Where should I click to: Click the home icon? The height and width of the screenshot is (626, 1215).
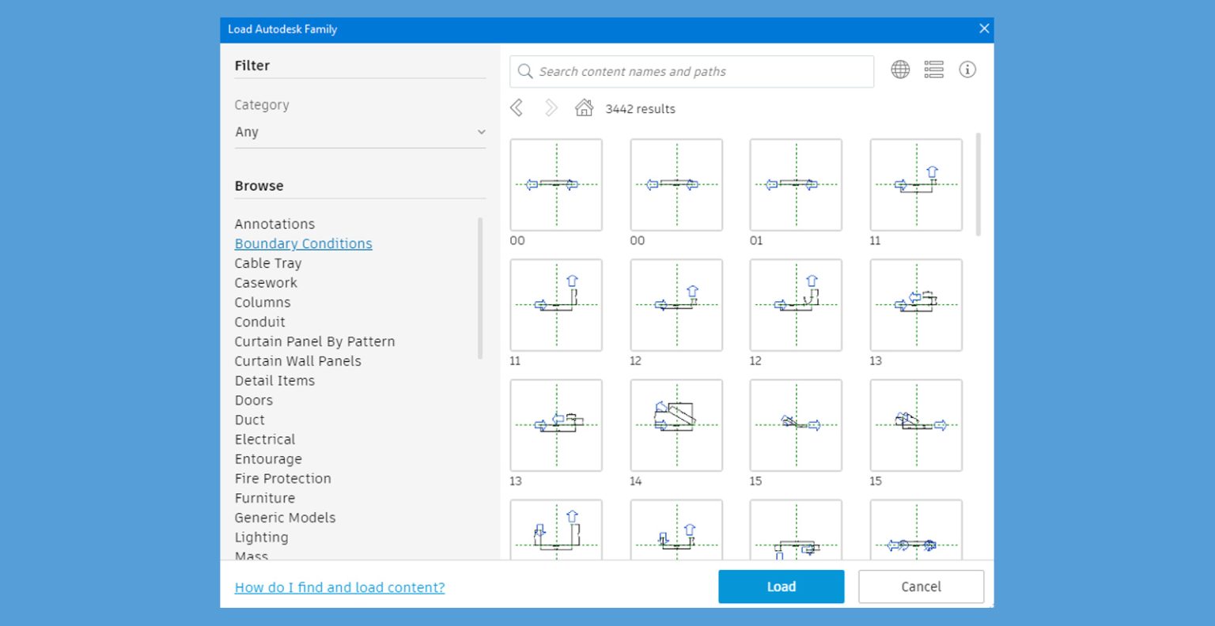click(x=584, y=108)
